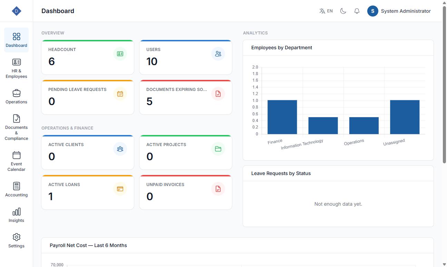
Task: Open the Accounting module
Action: (x=16, y=190)
